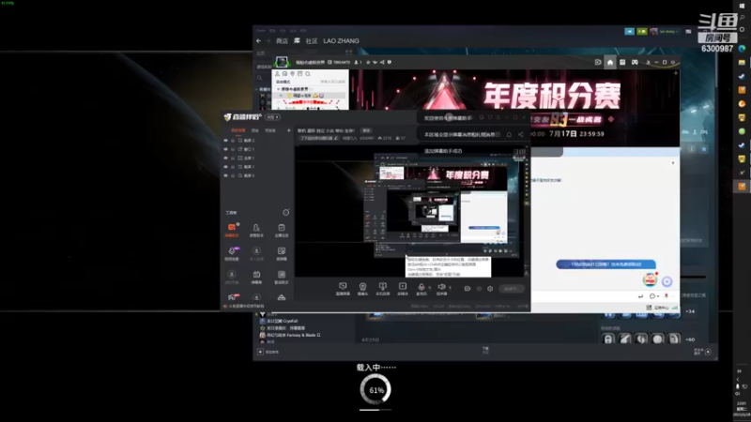Open the toolbox settings circle icon
The width and height of the screenshot is (751, 422).
click(286, 213)
